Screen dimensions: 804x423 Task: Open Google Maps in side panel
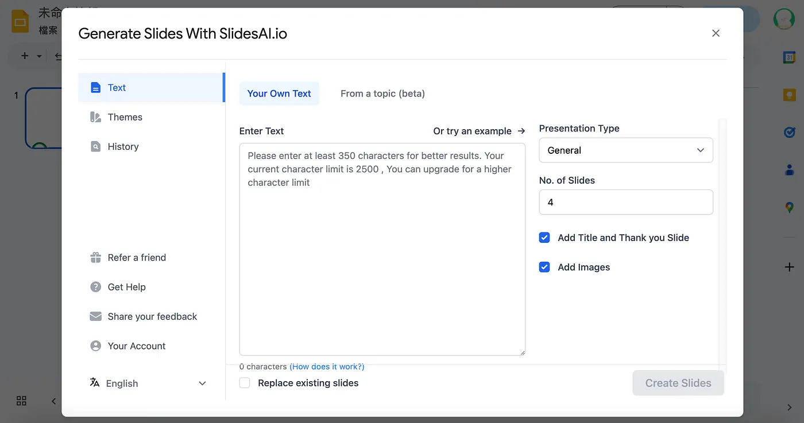click(789, 207)
